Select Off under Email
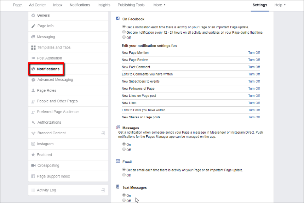The width and height of the screenshot is (304, 203). point(124,175)
